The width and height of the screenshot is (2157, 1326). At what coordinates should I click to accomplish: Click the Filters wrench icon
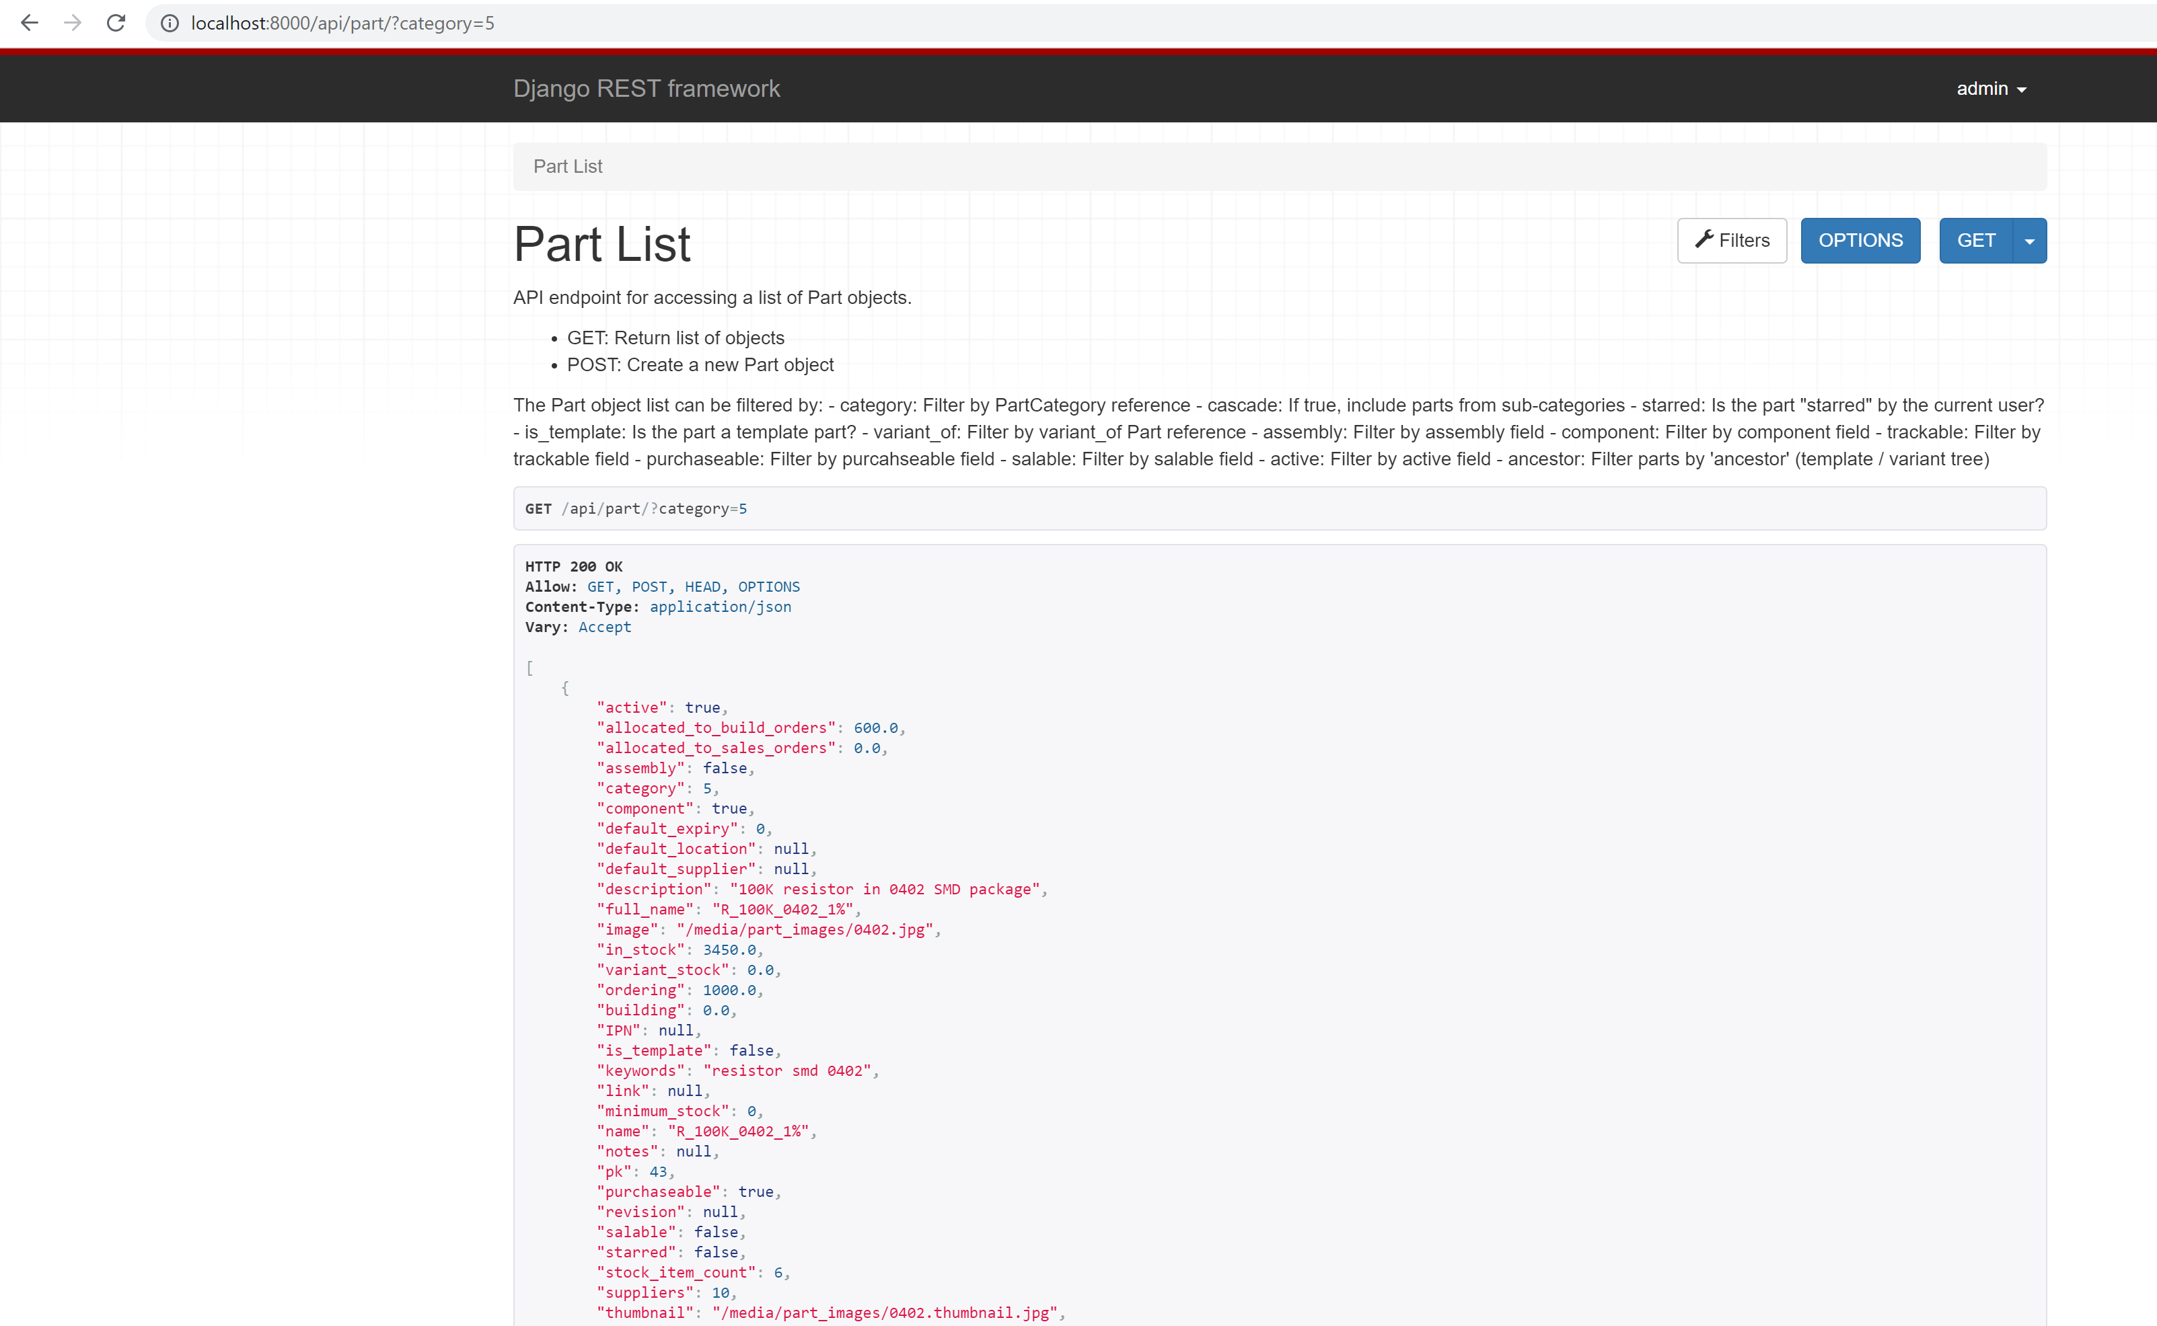(x=1704, y=239)
